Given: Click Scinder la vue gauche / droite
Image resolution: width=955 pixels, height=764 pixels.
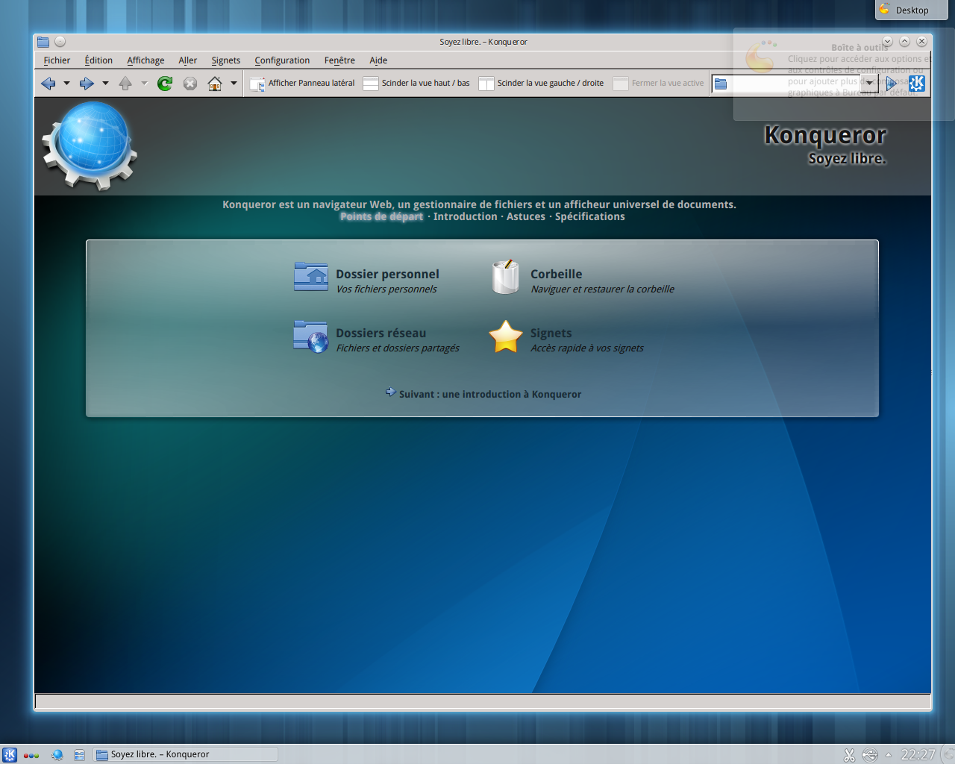Looking at the screenshot, I should (x=542, y=84).
